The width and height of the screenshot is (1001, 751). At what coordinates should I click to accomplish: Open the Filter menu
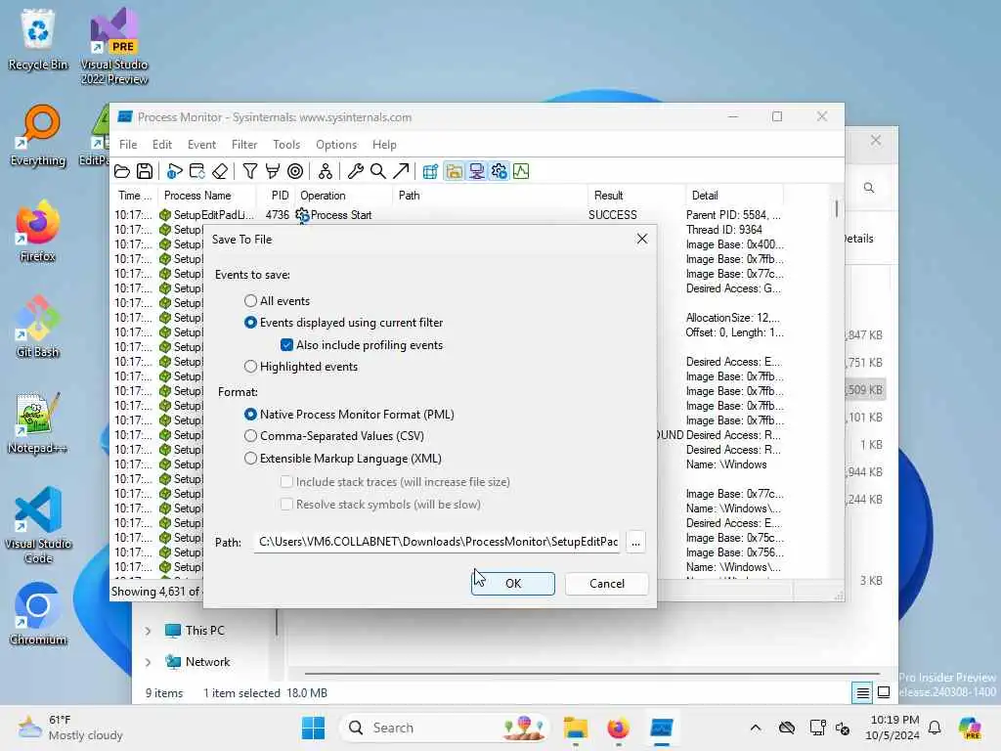pyautogui.click(x=244, y=145)
